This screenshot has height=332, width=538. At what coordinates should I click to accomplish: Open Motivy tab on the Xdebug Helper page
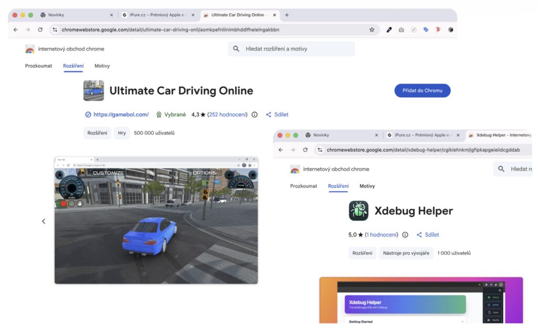click(367, 186)
